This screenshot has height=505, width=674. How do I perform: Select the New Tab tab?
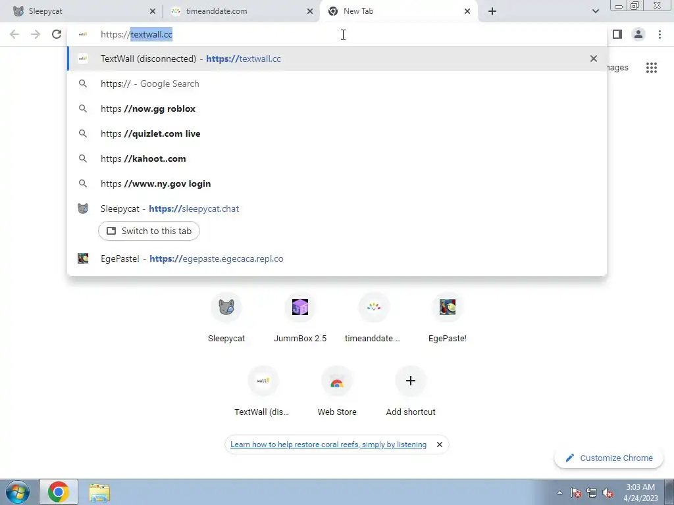tap(398, 11)
